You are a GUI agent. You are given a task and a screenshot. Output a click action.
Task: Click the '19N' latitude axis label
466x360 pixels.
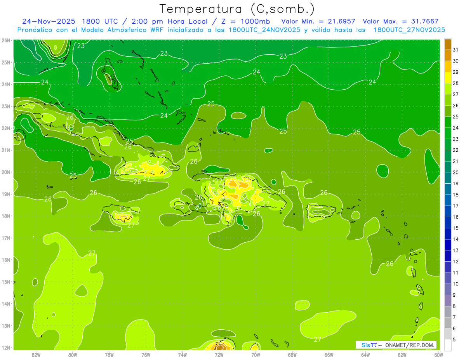(6, 194)
